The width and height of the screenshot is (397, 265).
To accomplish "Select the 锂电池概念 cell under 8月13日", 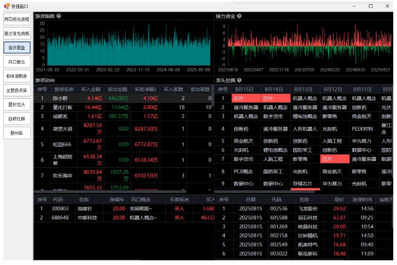I will [x=305, y=117].
